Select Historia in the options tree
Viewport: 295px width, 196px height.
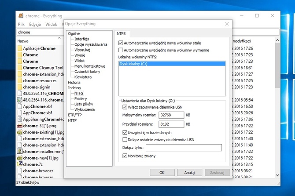tap(74, 82)
